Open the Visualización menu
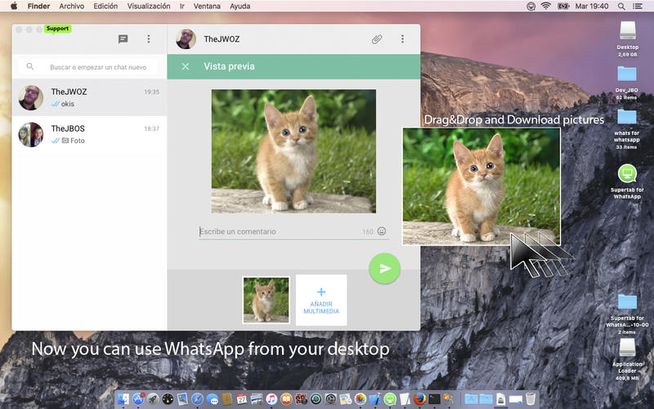 click(x=149, y=6)
